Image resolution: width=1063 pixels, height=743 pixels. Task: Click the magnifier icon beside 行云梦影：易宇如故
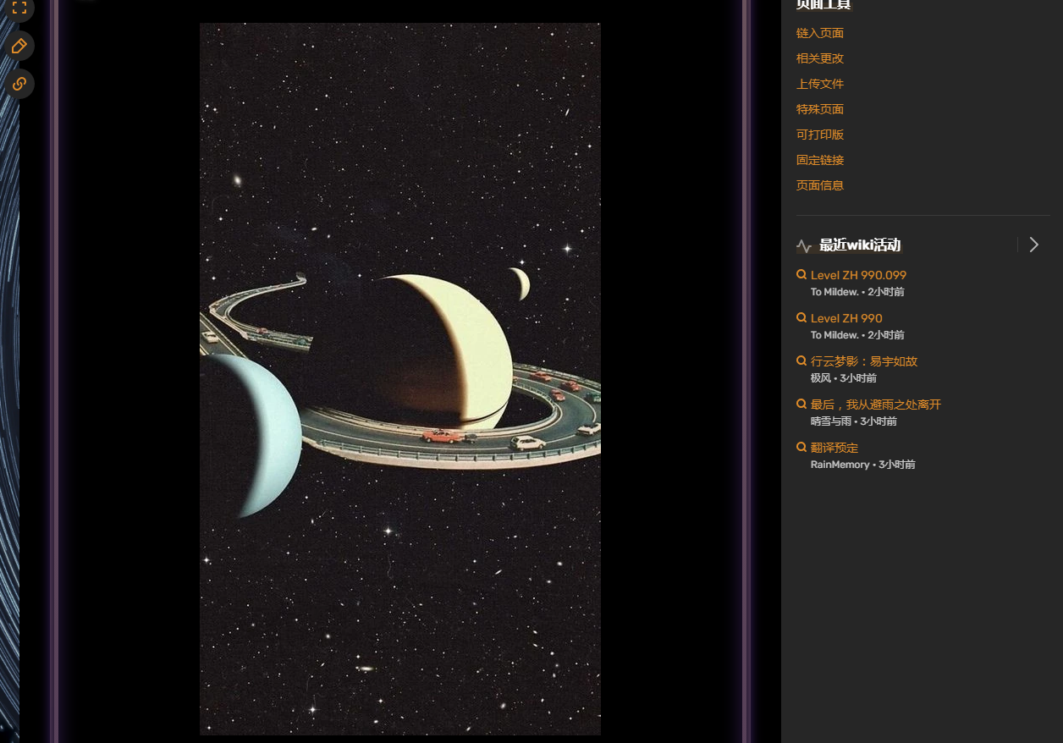(801, 361)
